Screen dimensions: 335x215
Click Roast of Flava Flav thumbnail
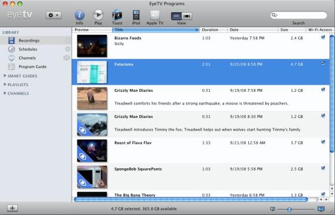92,151
